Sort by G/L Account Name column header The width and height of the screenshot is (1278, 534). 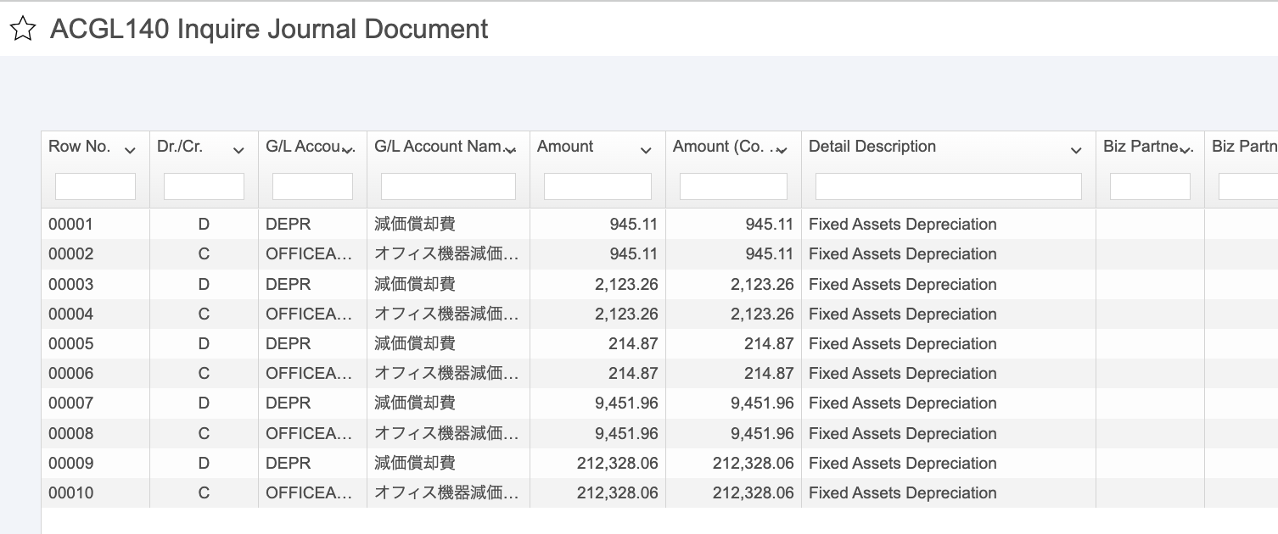440,147
